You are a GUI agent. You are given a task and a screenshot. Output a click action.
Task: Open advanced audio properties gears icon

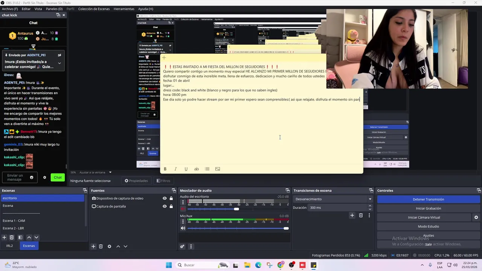182,247
